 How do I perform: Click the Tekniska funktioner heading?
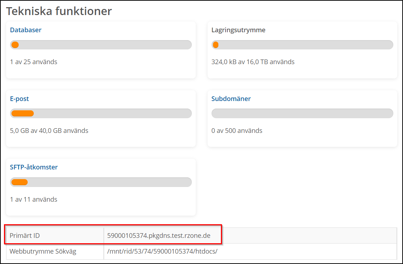[x=59, y=11]
